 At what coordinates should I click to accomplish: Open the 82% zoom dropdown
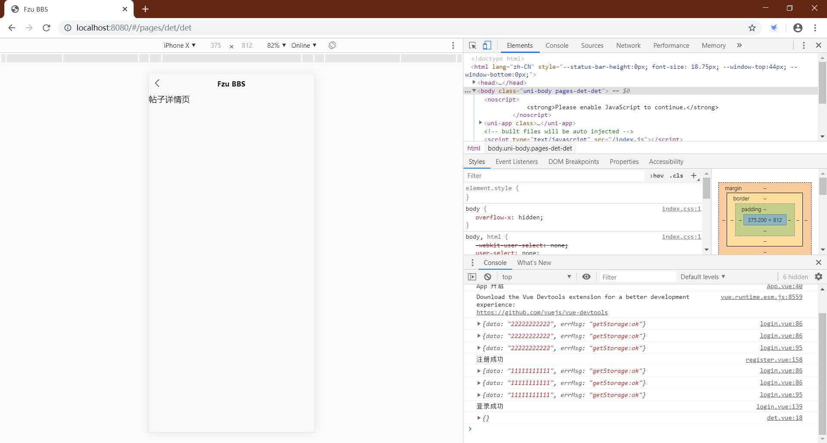tap(277, 45)
